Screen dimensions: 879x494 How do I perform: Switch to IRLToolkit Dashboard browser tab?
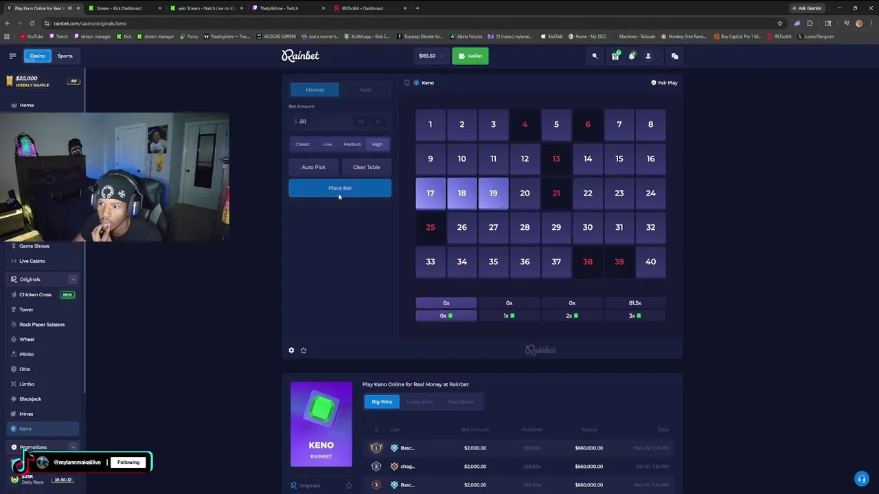click(x=371, y=8)
